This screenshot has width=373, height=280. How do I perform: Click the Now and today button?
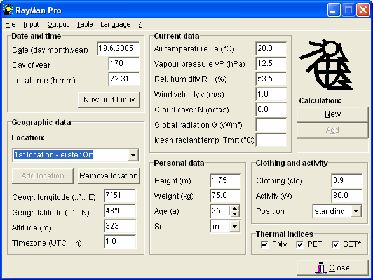click(109, 100)
